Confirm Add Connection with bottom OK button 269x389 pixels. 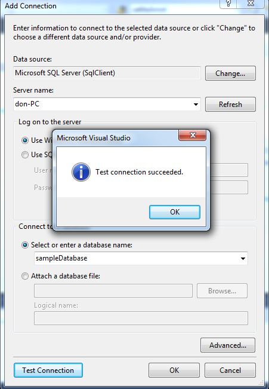[174, 370]
